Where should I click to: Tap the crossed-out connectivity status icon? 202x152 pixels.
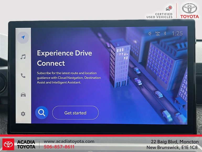(x=157, y=33)
